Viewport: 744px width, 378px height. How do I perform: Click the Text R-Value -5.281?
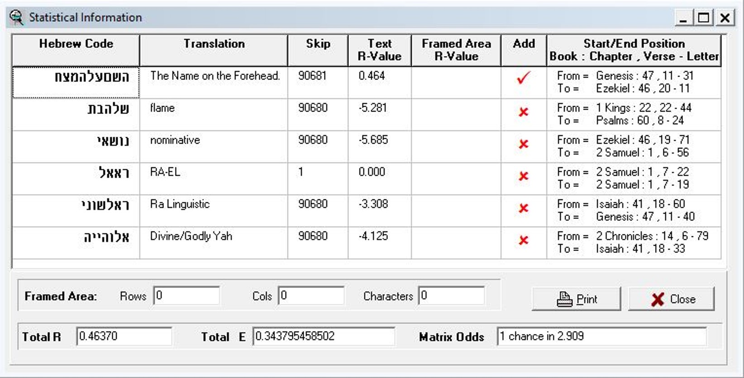pyautogui.click(x=373, y=108)
